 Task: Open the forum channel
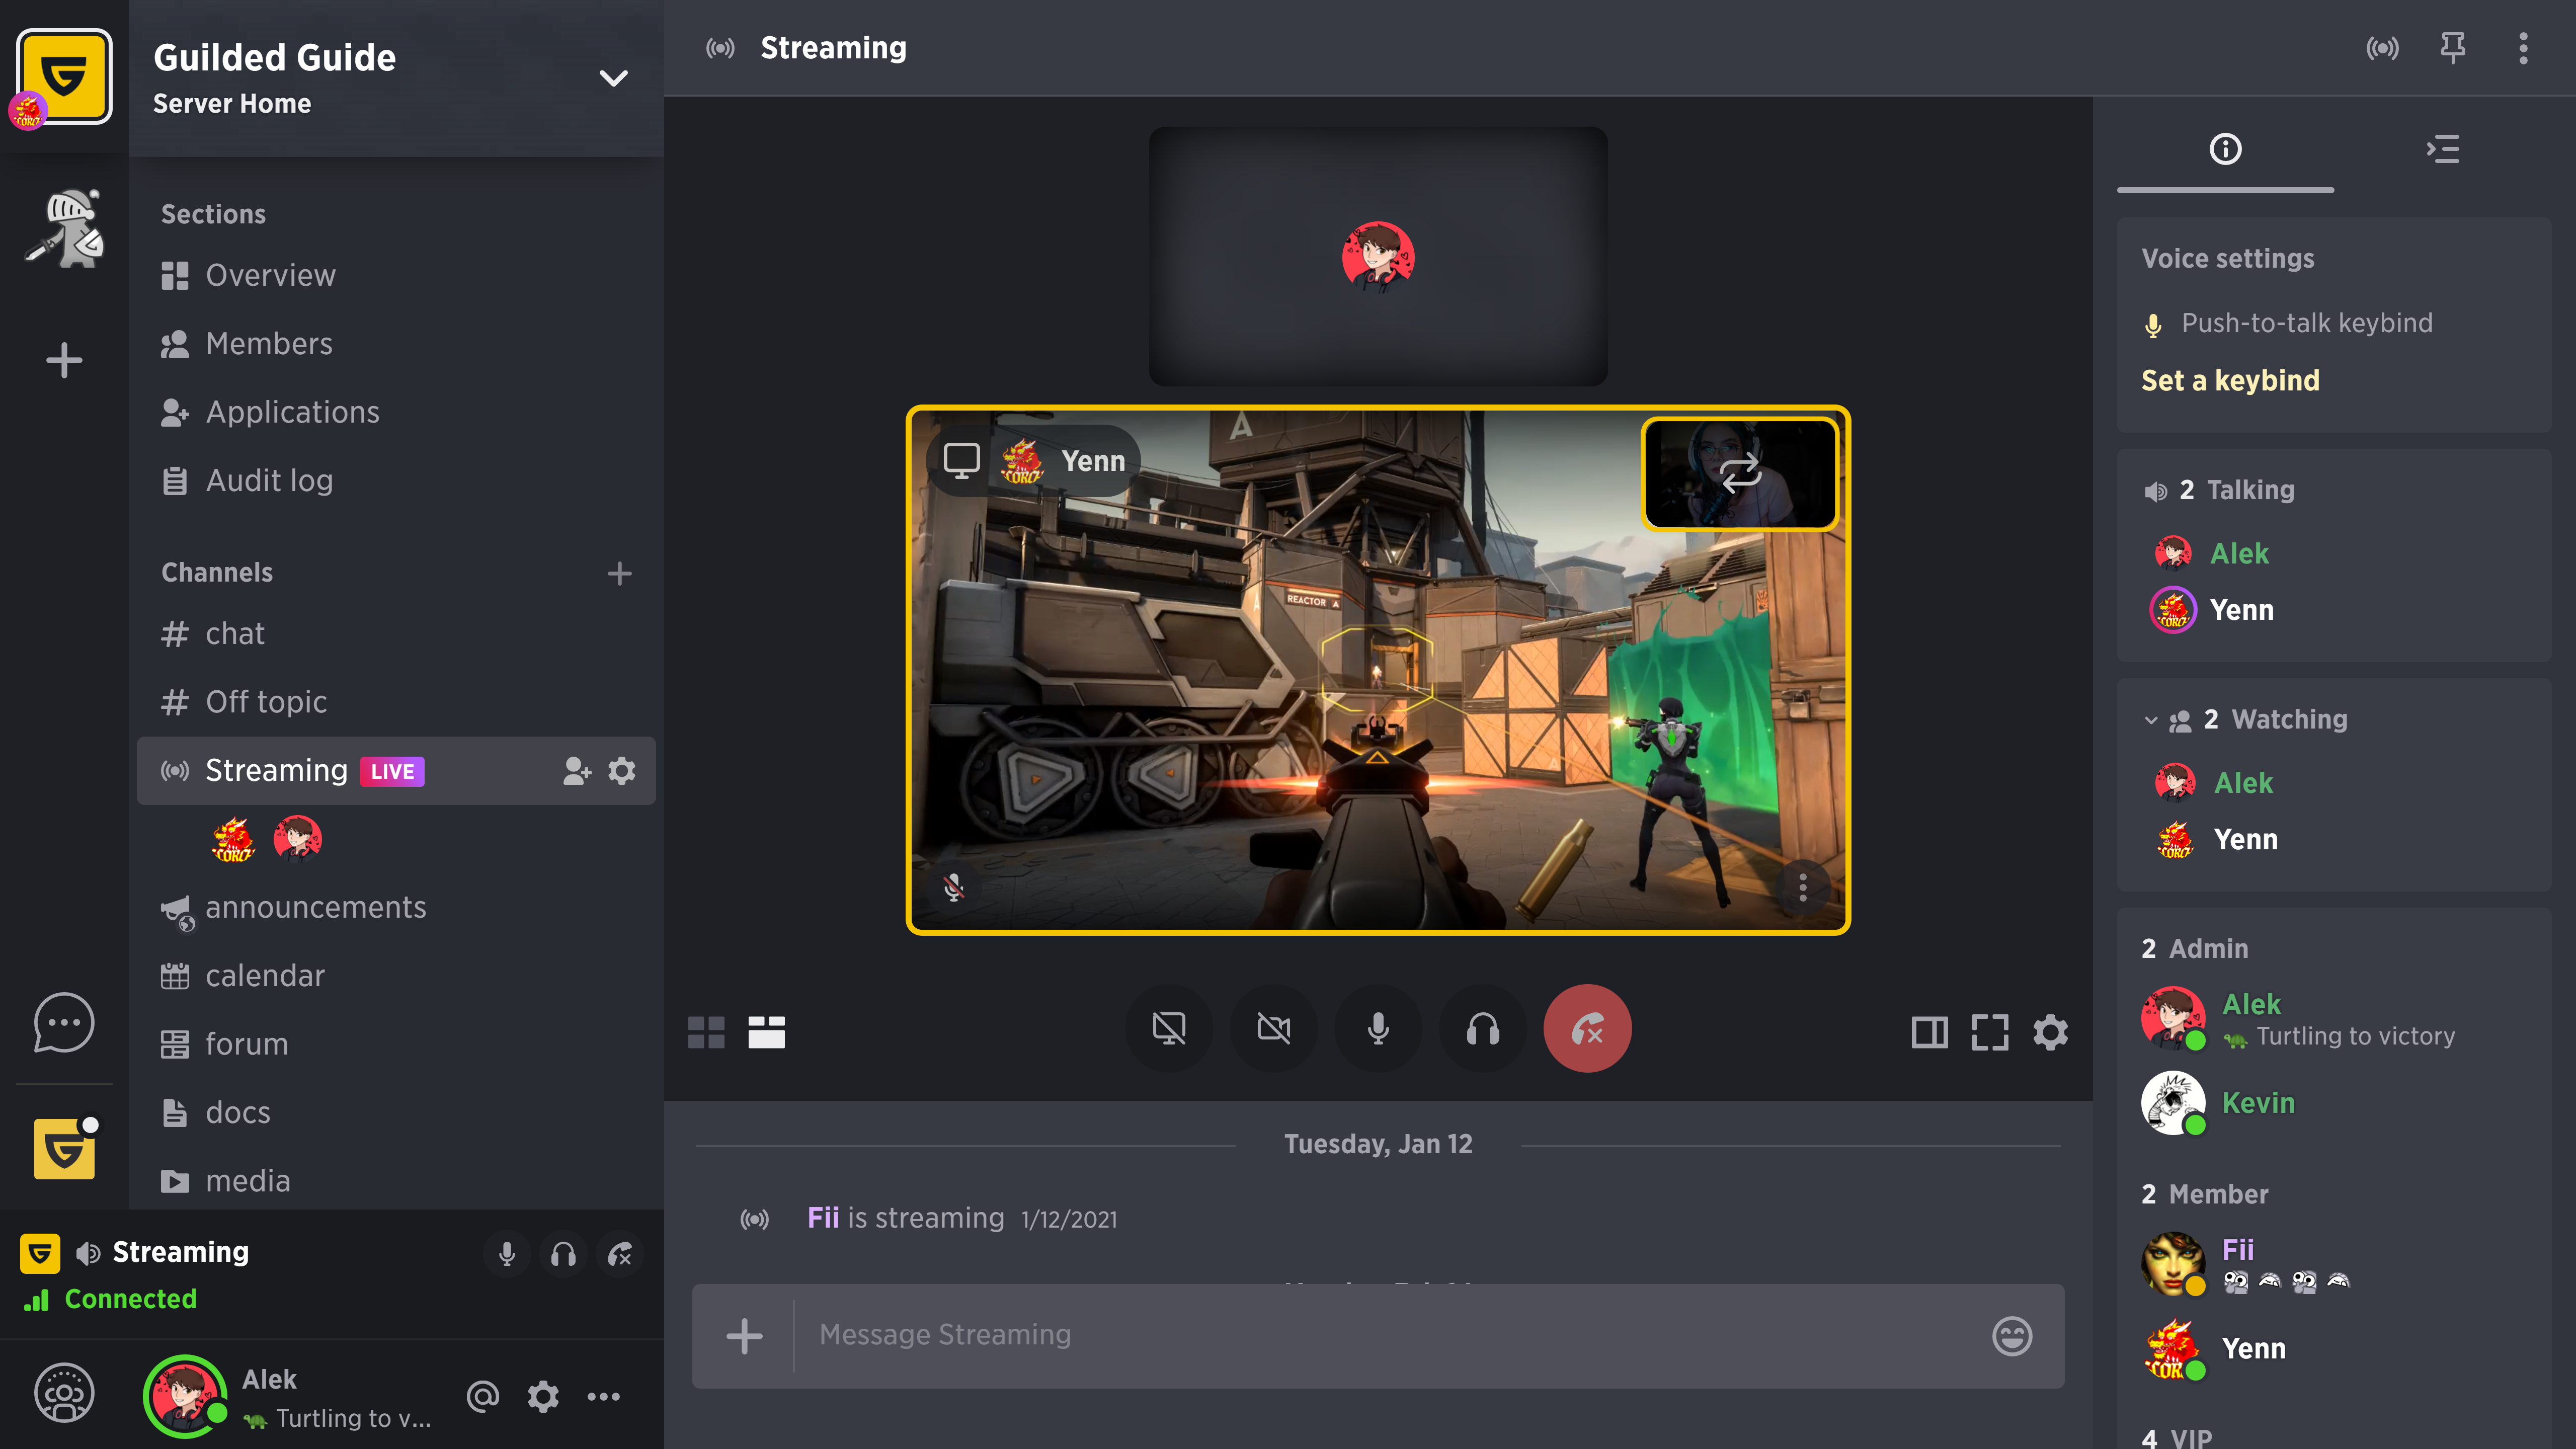[396, 1044]
